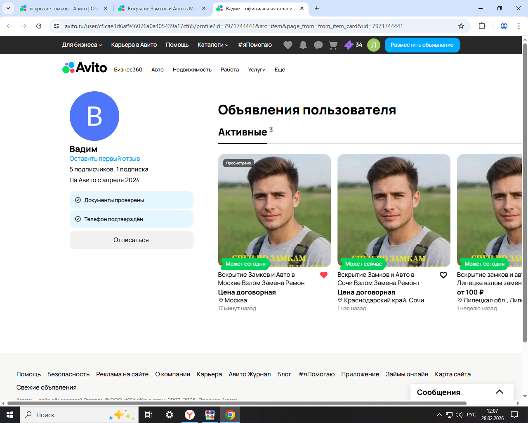The width and height of the screenshot is (528, 423).
Task: Launch Yandex Browser from taskbar
Action: coord(190,415)
